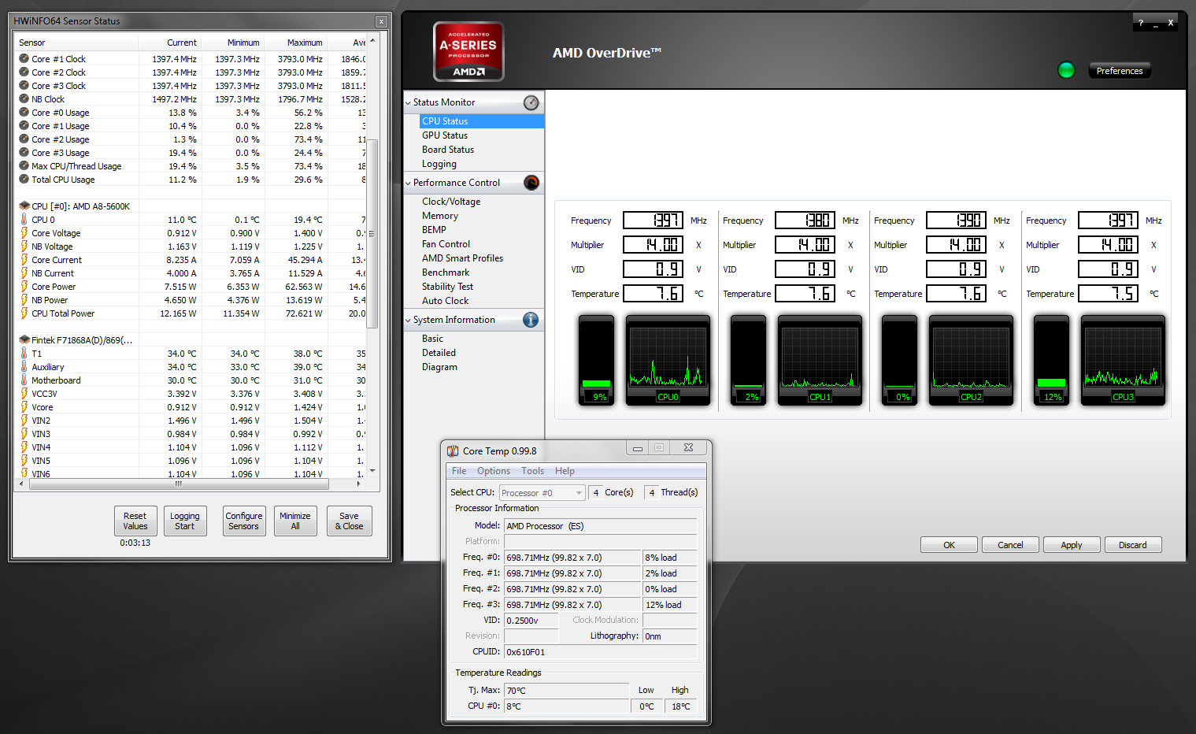Click the System Information info icon
Viewport: 1196px width, 734px height.
531,320
